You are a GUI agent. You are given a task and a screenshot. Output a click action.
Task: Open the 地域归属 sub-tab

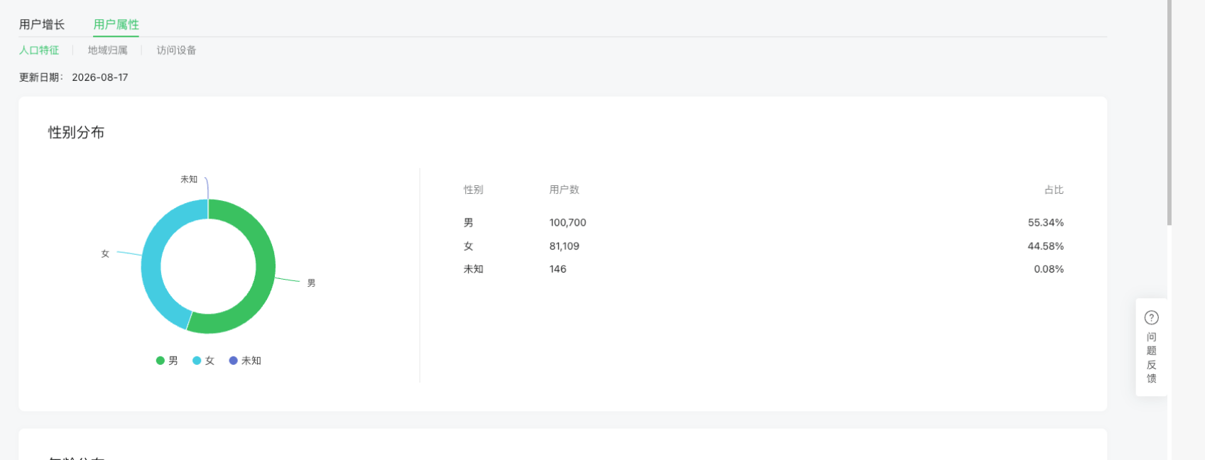click(108, 50)
